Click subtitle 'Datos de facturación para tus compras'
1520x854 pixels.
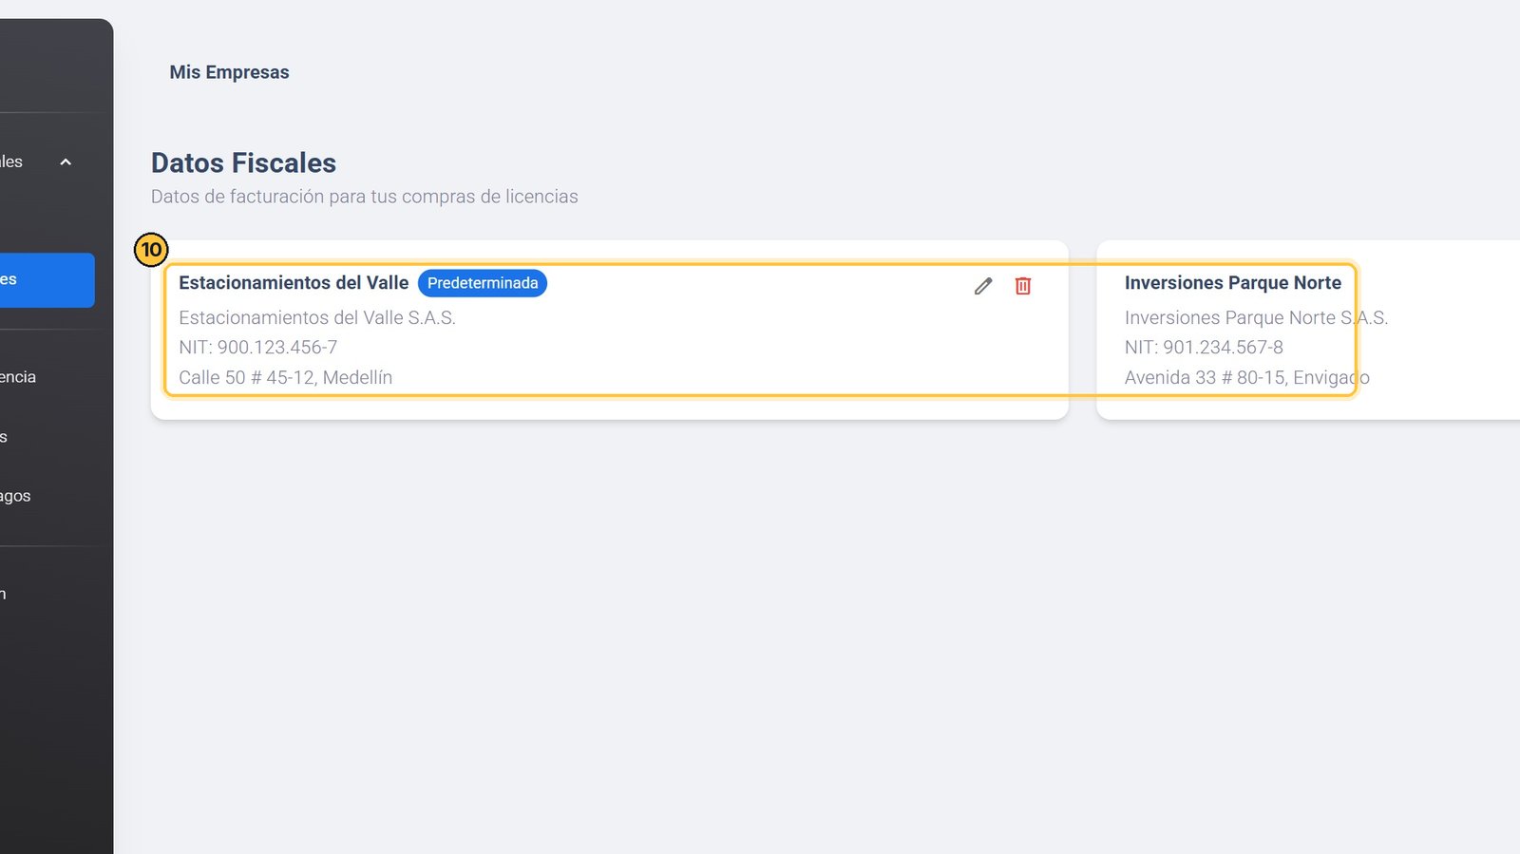tap(313, 197)
